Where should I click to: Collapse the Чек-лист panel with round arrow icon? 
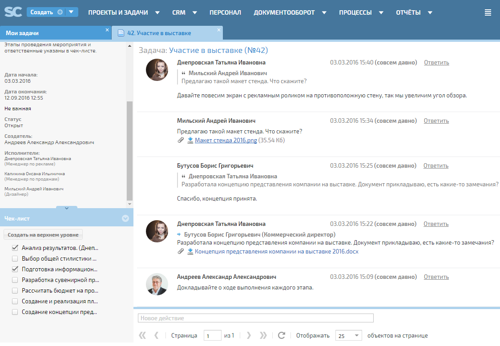125,218
